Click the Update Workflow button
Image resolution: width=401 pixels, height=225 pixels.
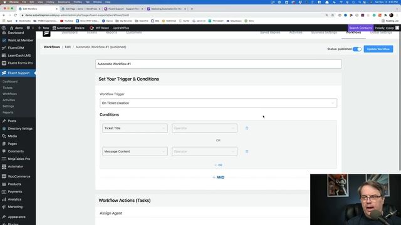click(378, 49)
